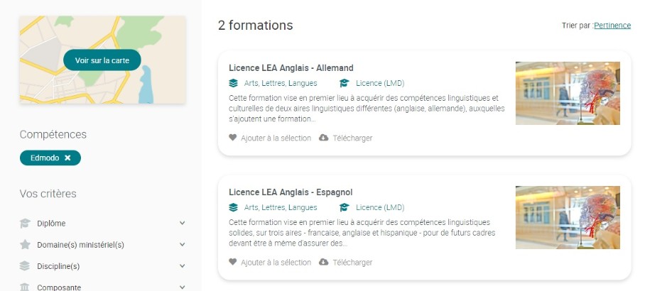Open Licence LEA Anglais - Allemand title

coord(291,68)
